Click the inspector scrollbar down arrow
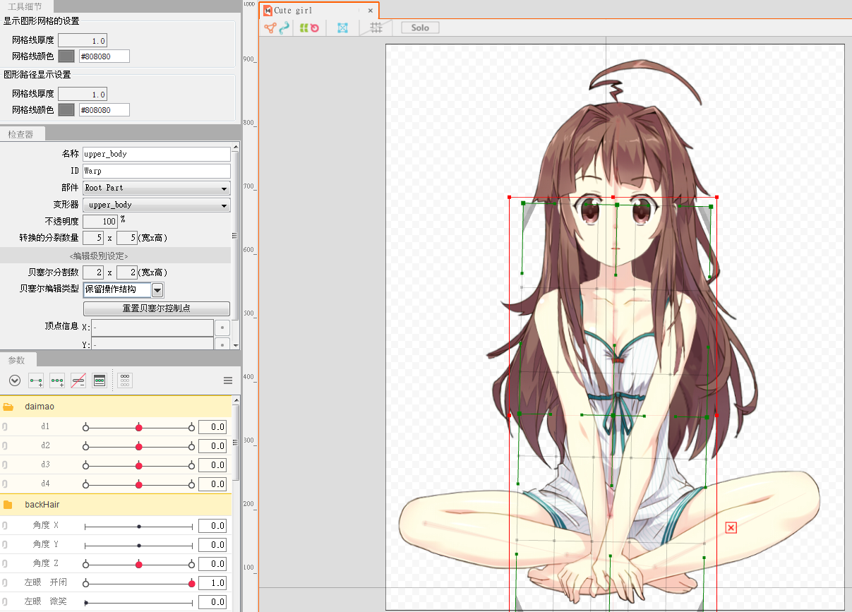Viewport: 852px width, 612px height. point(236,345)
